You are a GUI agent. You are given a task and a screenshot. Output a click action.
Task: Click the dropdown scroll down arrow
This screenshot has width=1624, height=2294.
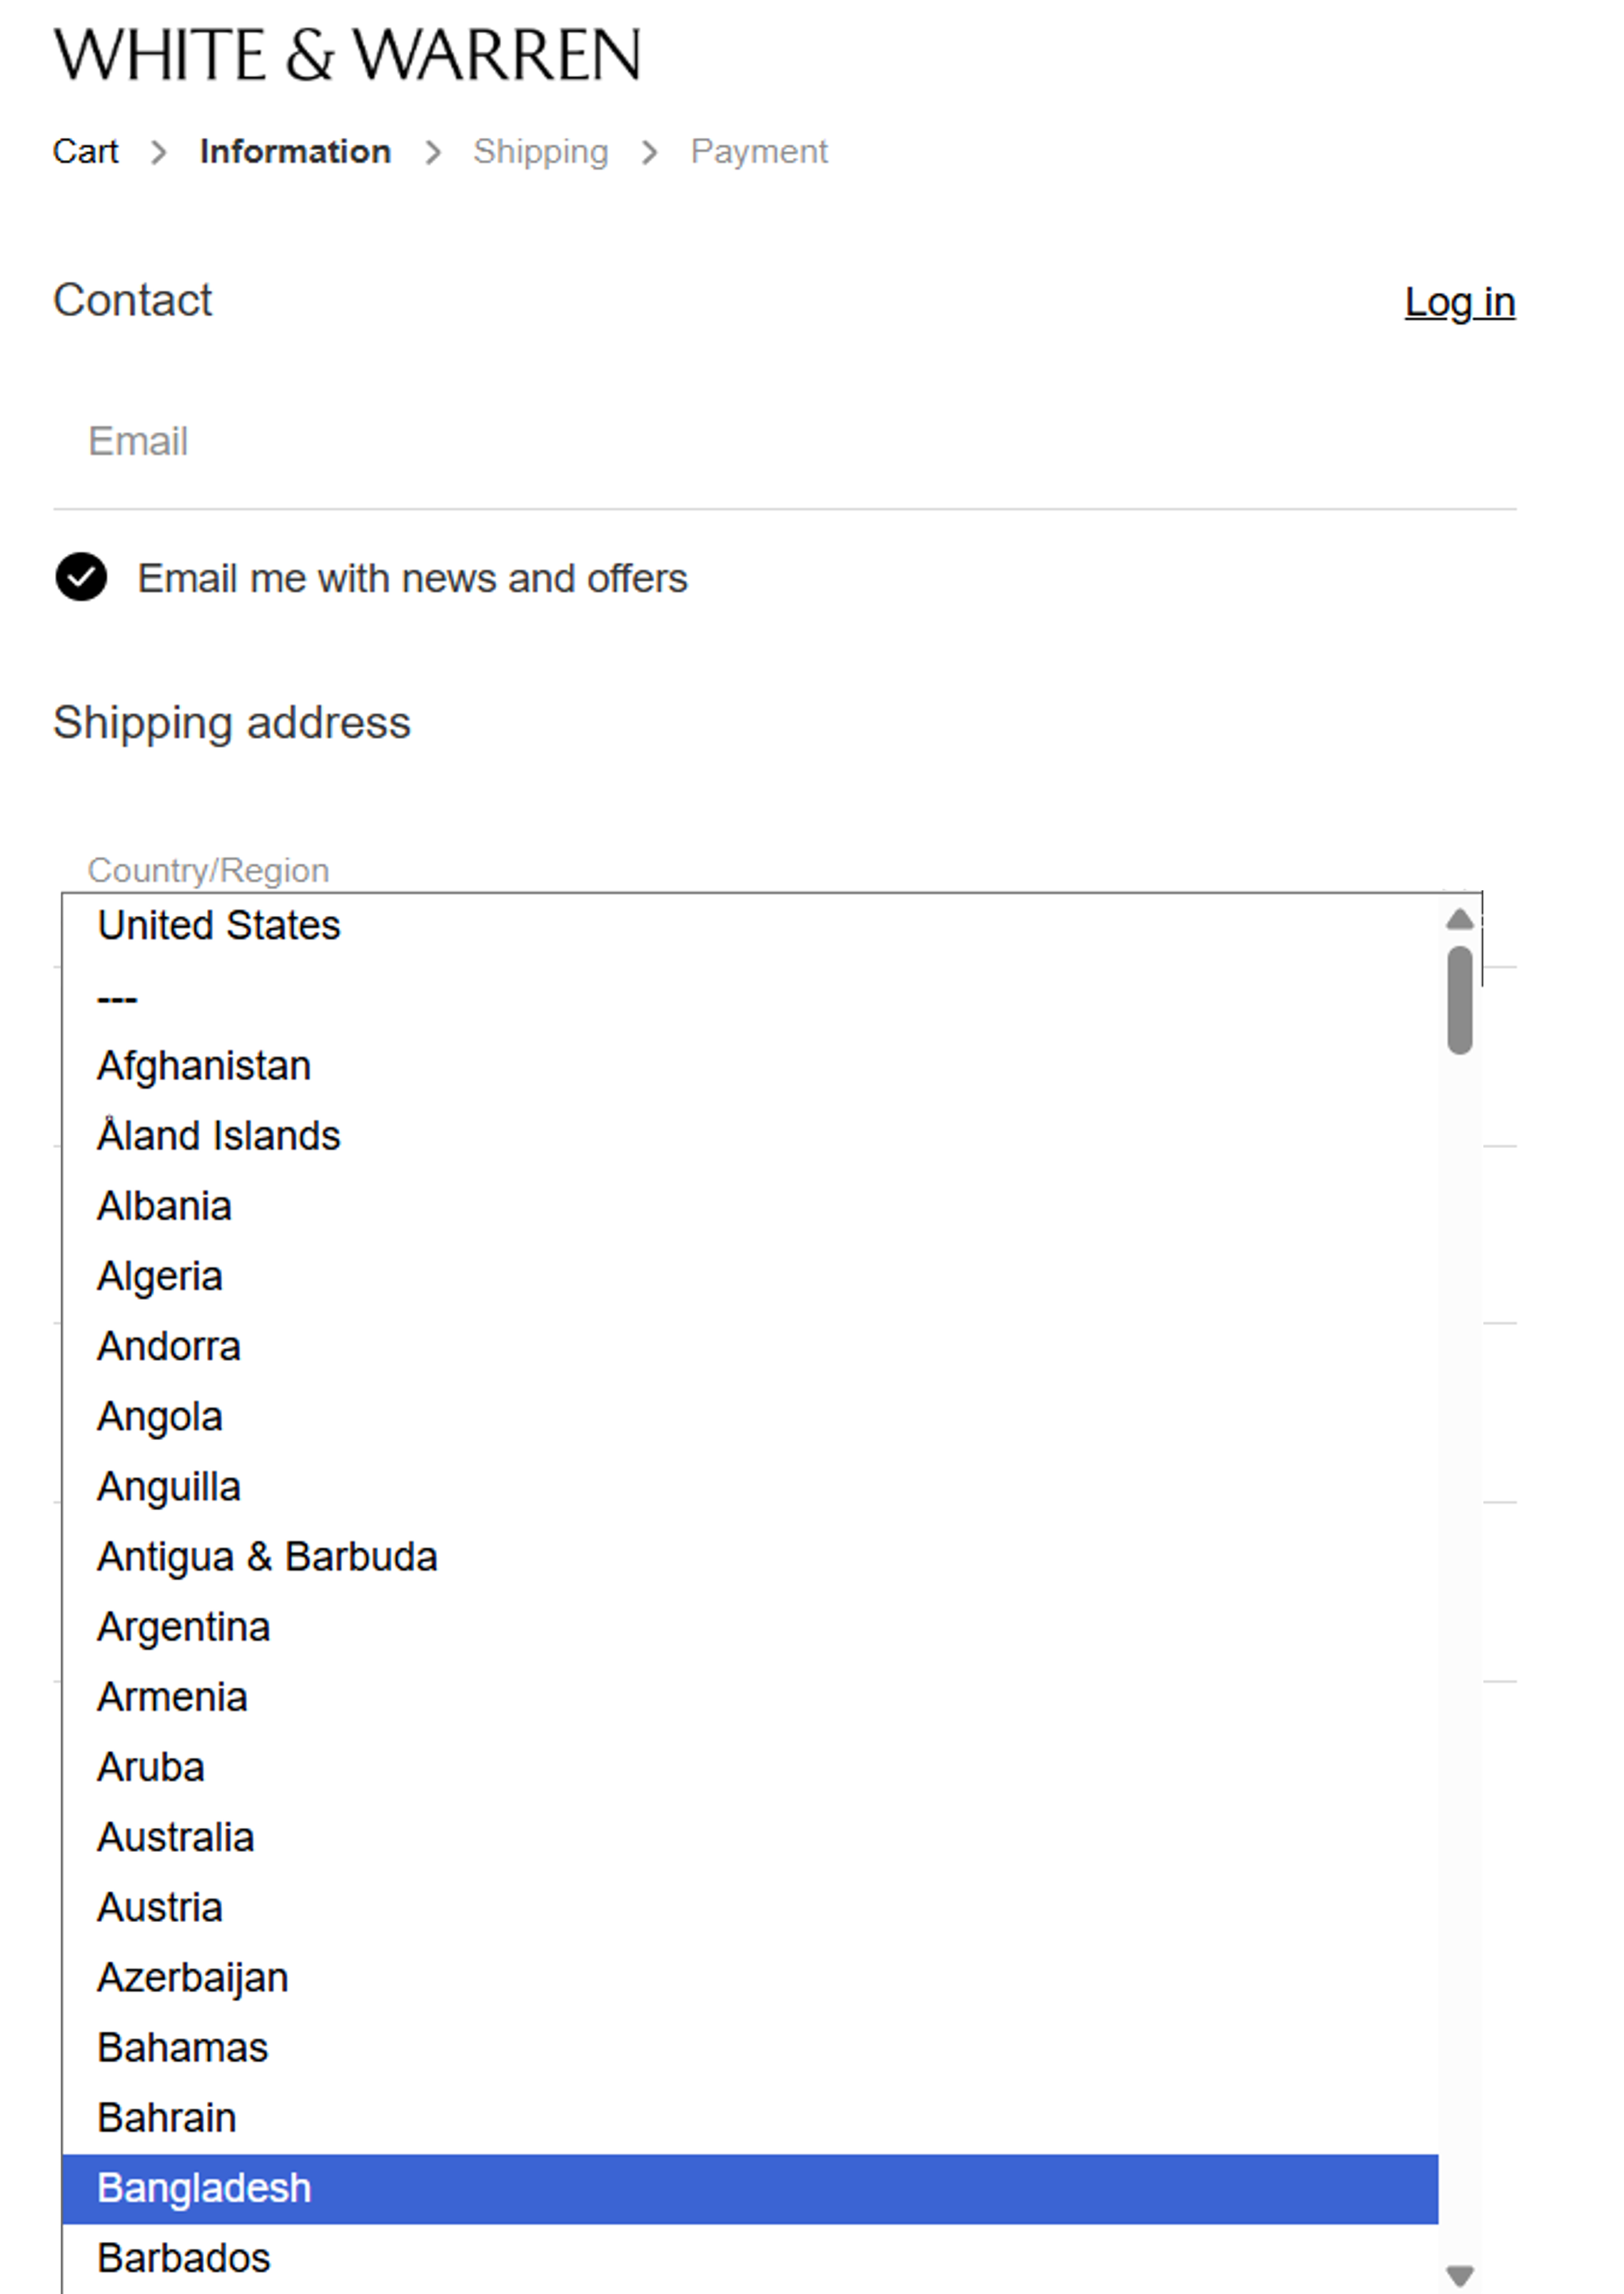click(x=1459, y=2275)
